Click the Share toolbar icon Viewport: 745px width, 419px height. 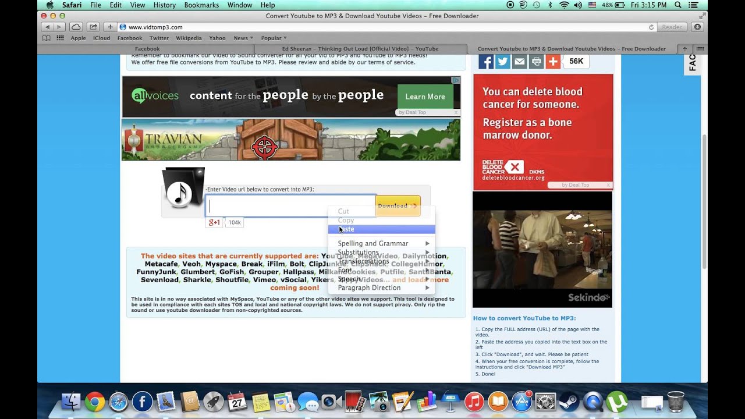point(93,27)
